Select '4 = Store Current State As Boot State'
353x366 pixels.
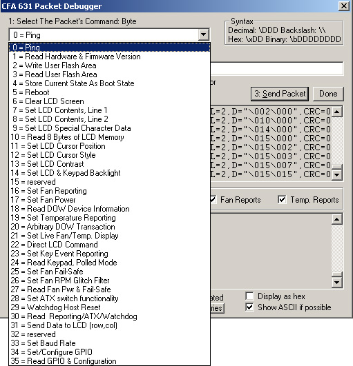click(109, 83)
